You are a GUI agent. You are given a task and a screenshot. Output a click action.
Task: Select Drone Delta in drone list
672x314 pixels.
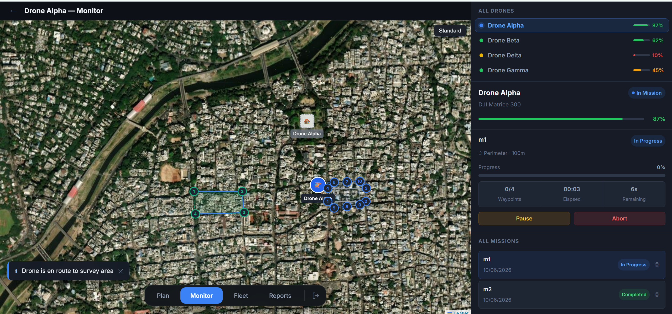[572, 55]
